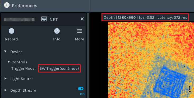
Task: Click the blurred device name field
Action: [20, 20]
